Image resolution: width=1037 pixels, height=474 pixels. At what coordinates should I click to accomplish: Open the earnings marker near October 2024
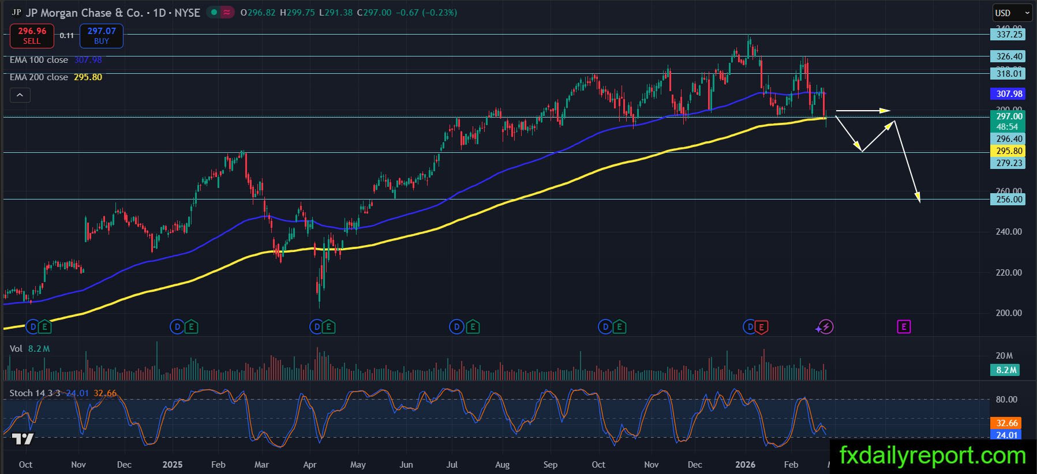[45, 327]
